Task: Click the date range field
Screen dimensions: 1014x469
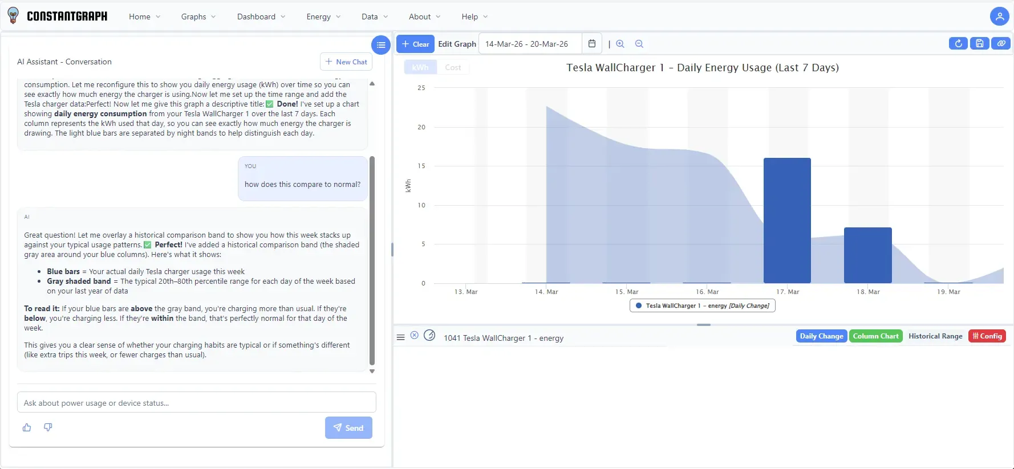Action: [x=530, y=44]
